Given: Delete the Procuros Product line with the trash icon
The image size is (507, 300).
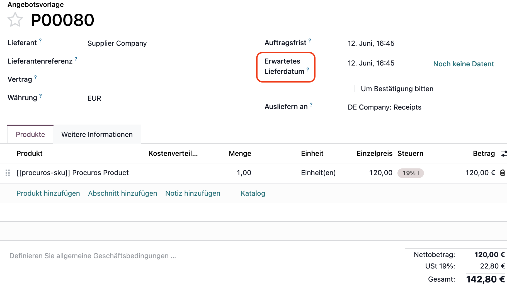Looking at the screenshot, I should [x=503, y=173].
